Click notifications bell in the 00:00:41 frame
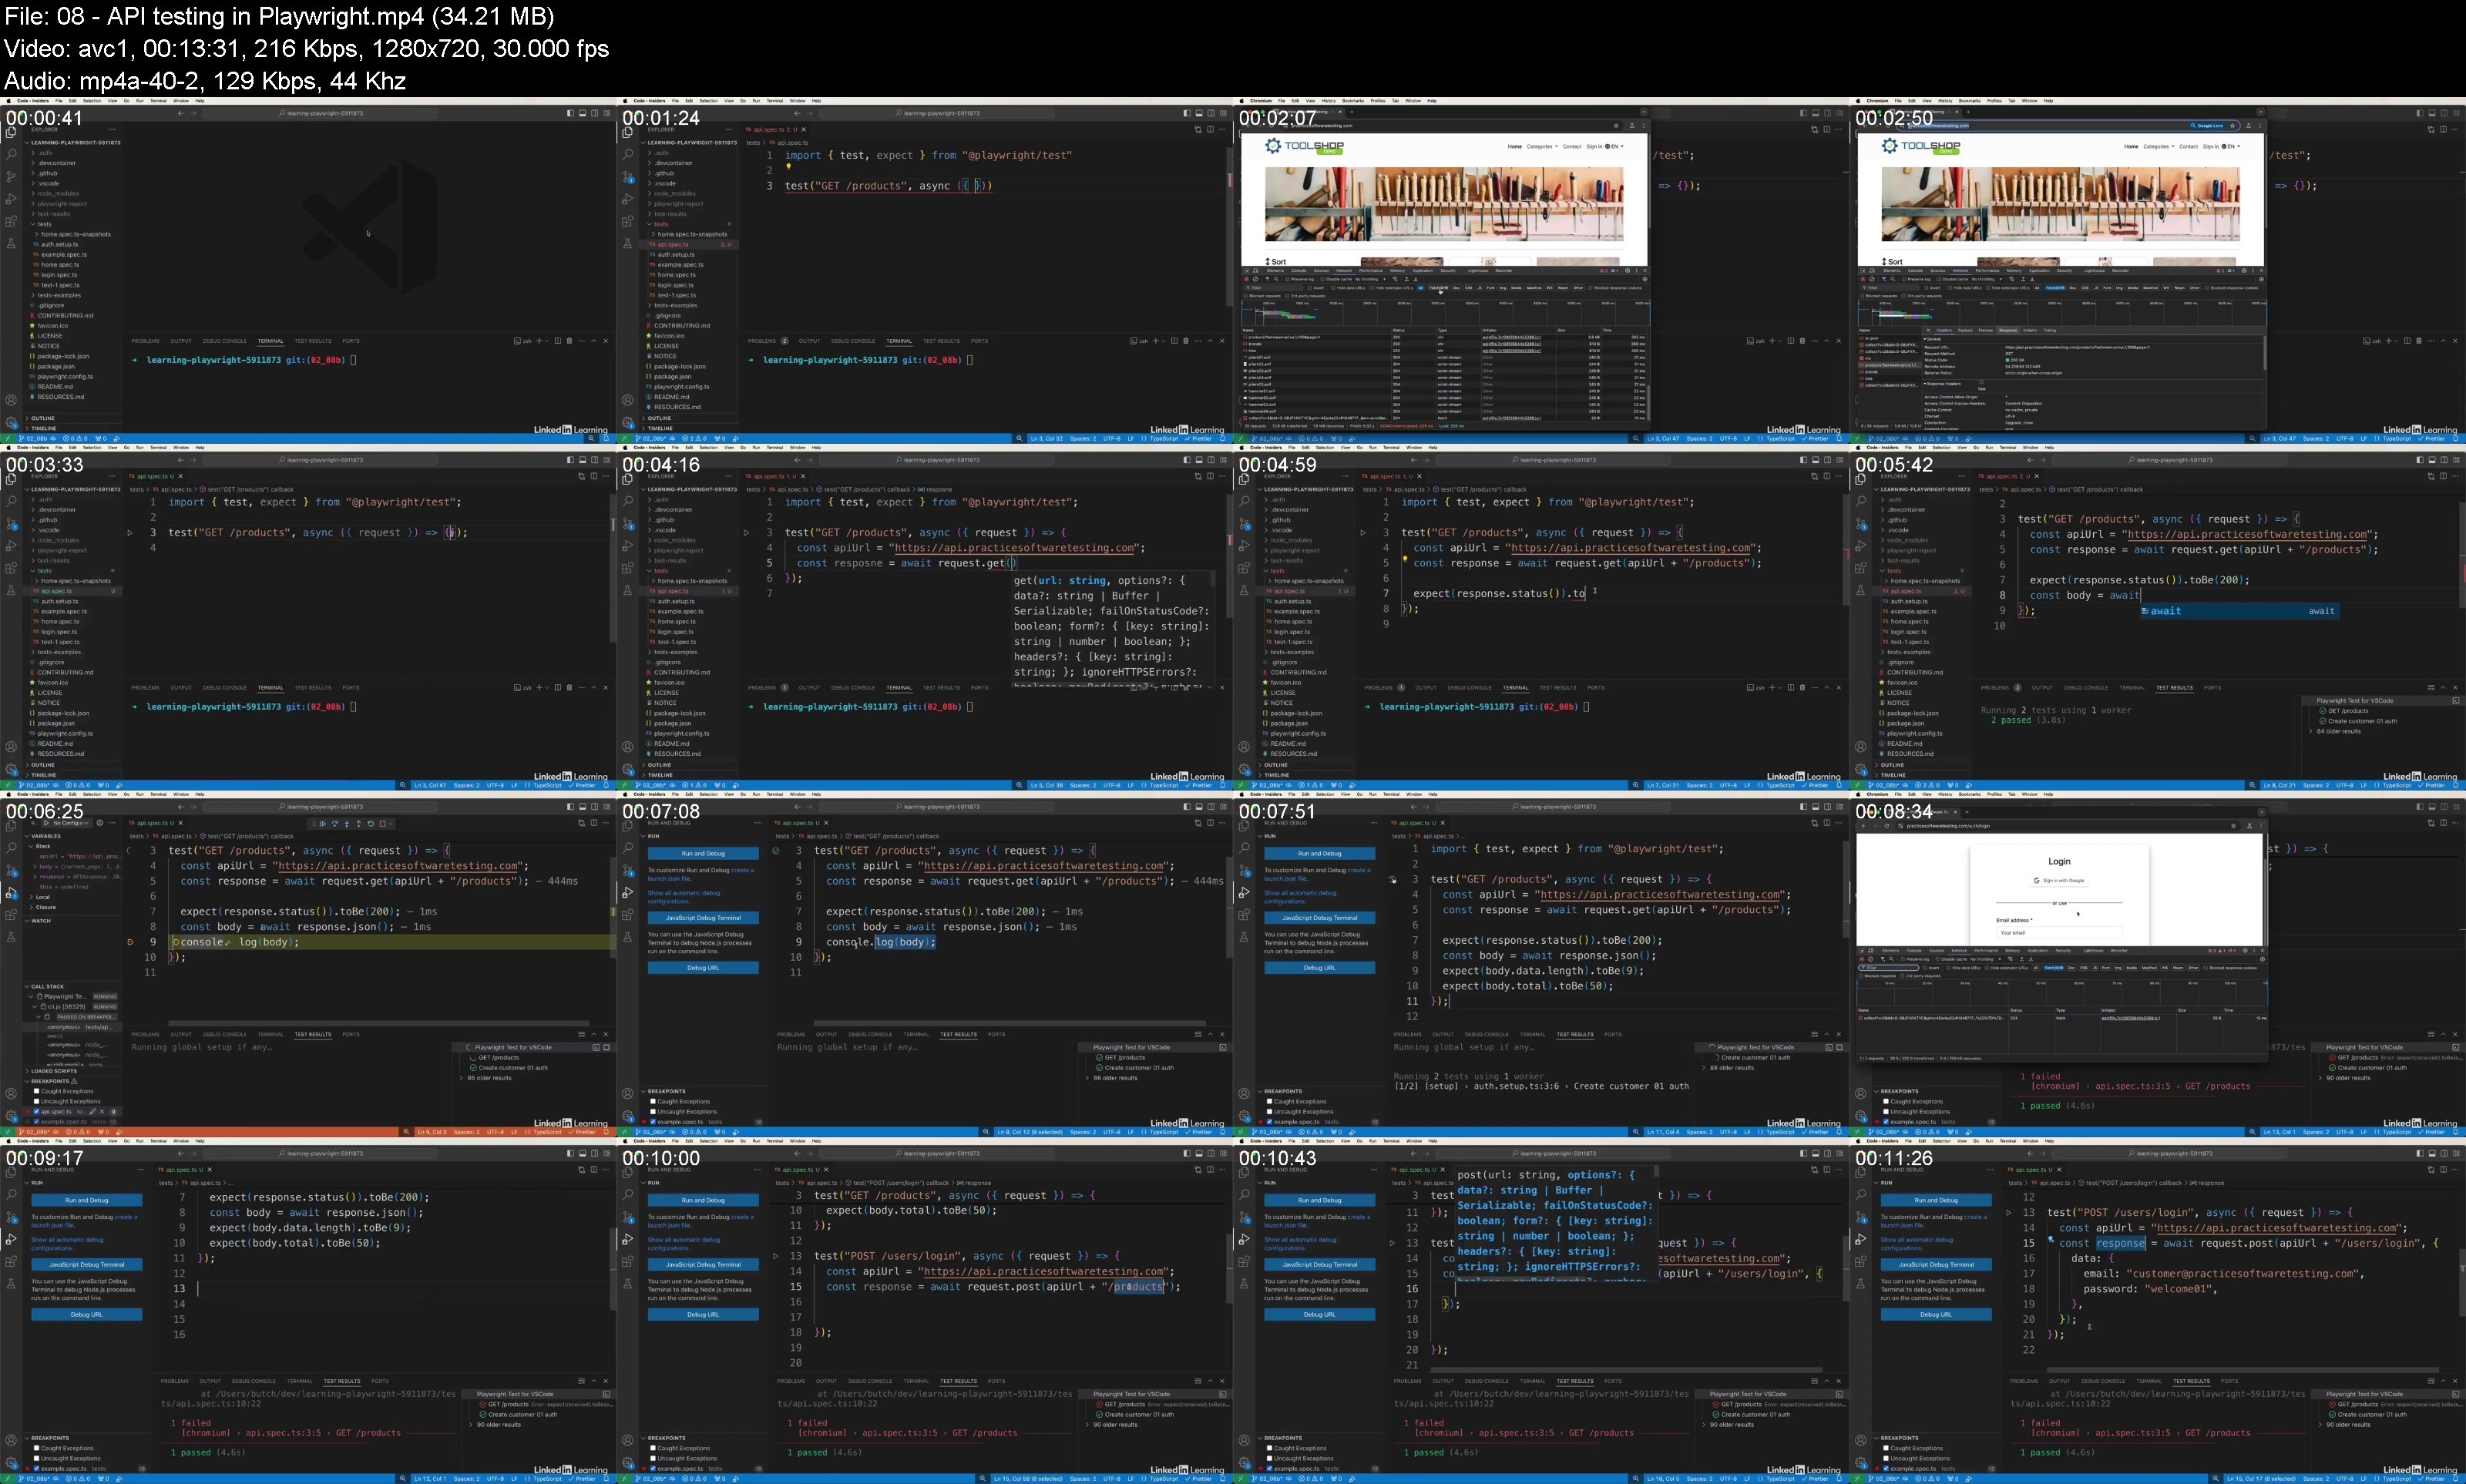The width and height of the screenshot is (2466, 1484). click(606, 439)
